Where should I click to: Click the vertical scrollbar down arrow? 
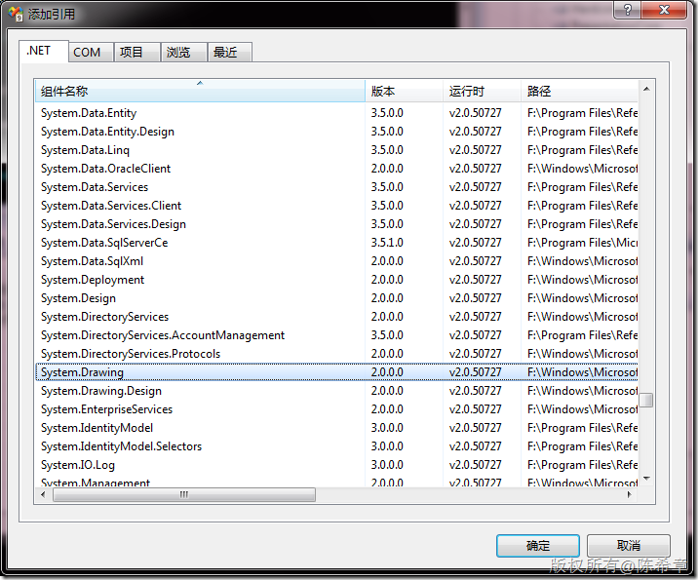646,479
